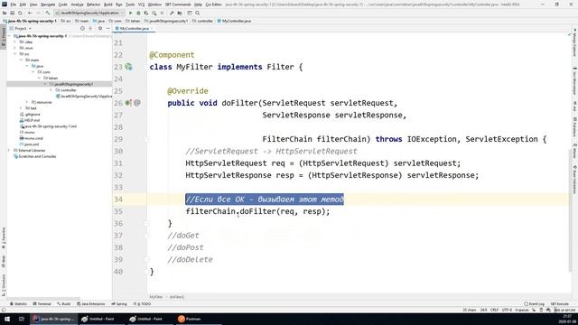Open the run configuration dropdown
Image resolution: width=578 pixels, height=325 pixels.
click(89, 13)
